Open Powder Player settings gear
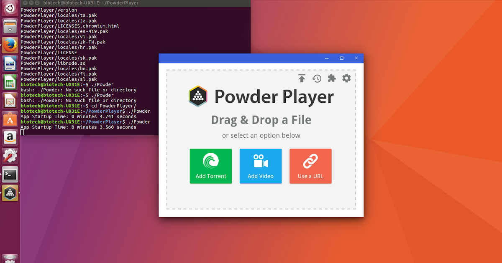This screenshot has width=502, height=263. 346,78
